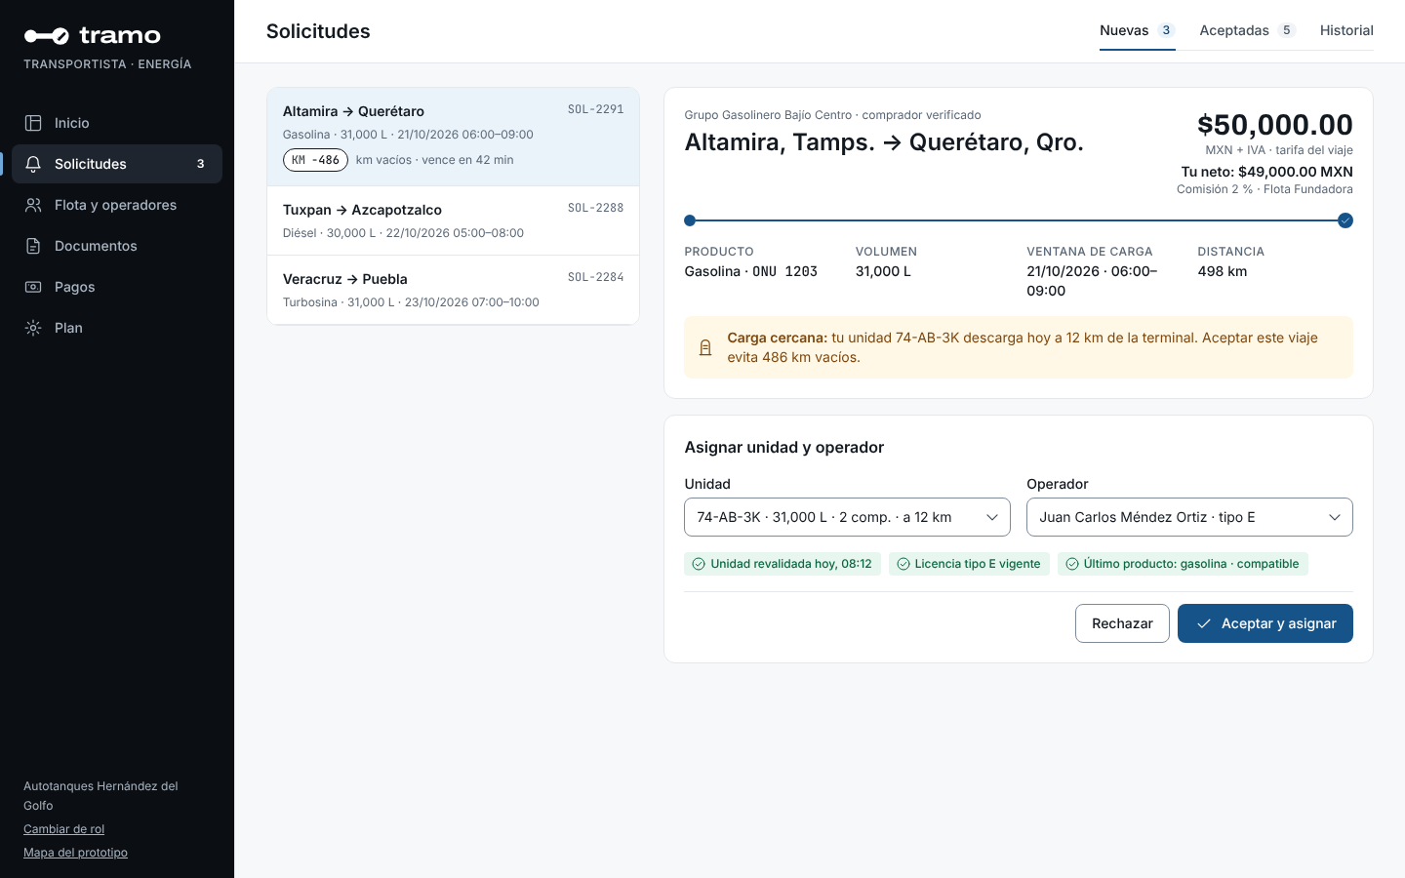Click the Solicitudes sidebar badge 3
1405x878 pixels.
[201, 164]
